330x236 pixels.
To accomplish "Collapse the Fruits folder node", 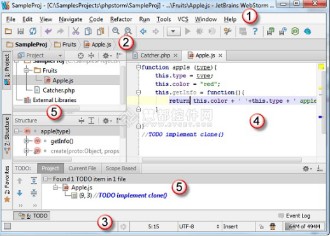I will coord(27,70).
